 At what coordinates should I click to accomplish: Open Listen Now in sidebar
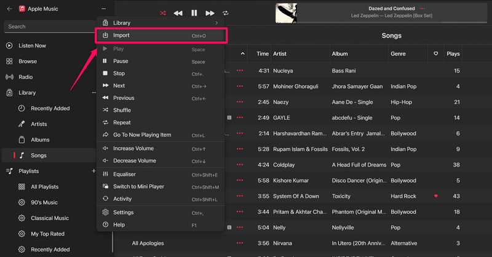coord(32,45)
